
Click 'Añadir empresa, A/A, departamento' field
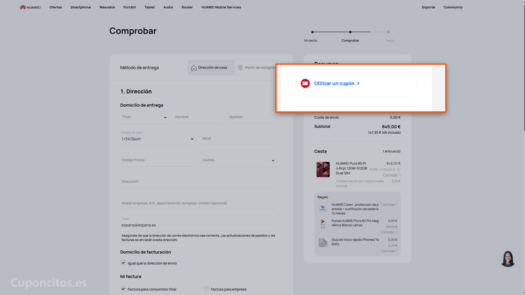(198, 203)
